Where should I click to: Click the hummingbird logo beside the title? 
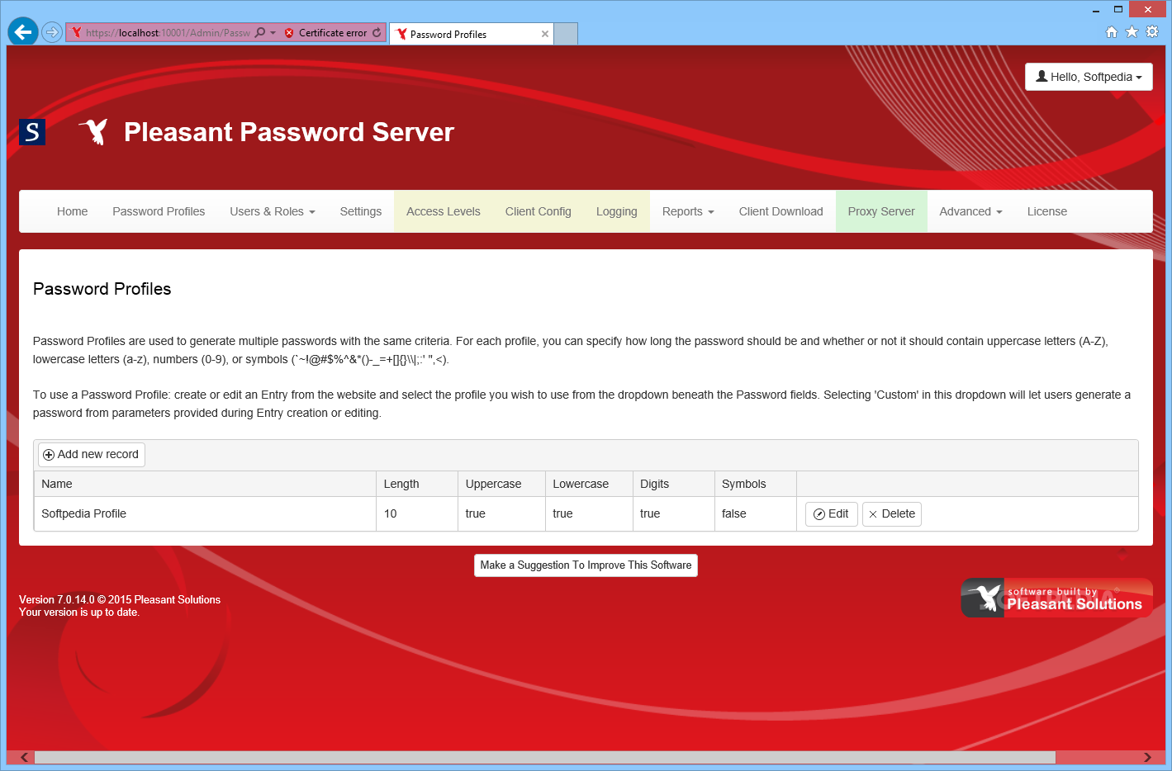pyautogui.click(x=95, y=131)
